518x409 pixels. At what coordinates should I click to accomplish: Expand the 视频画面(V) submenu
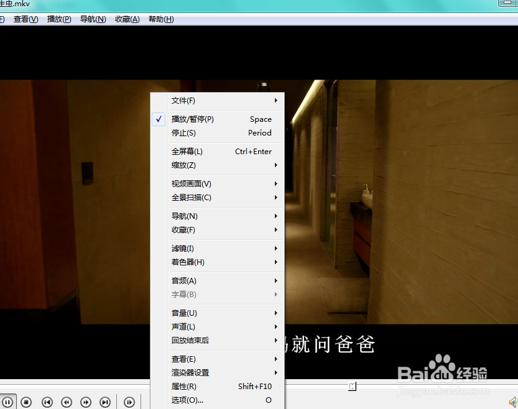tap(218, 184)
